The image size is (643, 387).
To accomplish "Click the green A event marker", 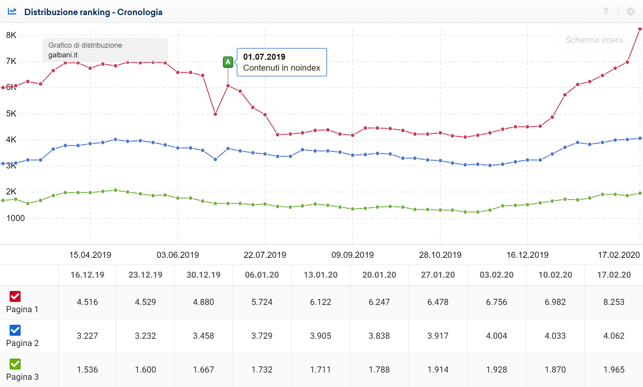I will pos(228,62).
